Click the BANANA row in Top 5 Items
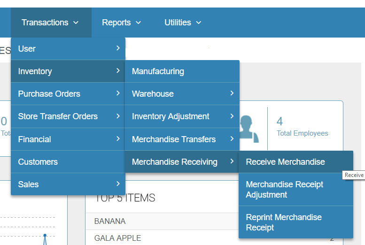The image size is (365, 245). pos(162,221)
